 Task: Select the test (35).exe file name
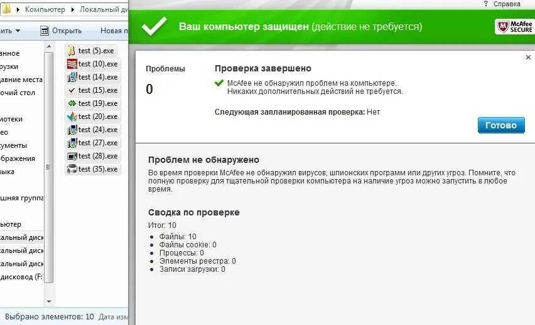pyautogui.click(x=98, y=169)
